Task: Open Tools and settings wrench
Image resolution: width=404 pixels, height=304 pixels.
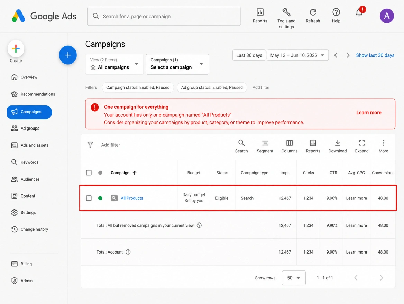Action: tap(286, 18)
